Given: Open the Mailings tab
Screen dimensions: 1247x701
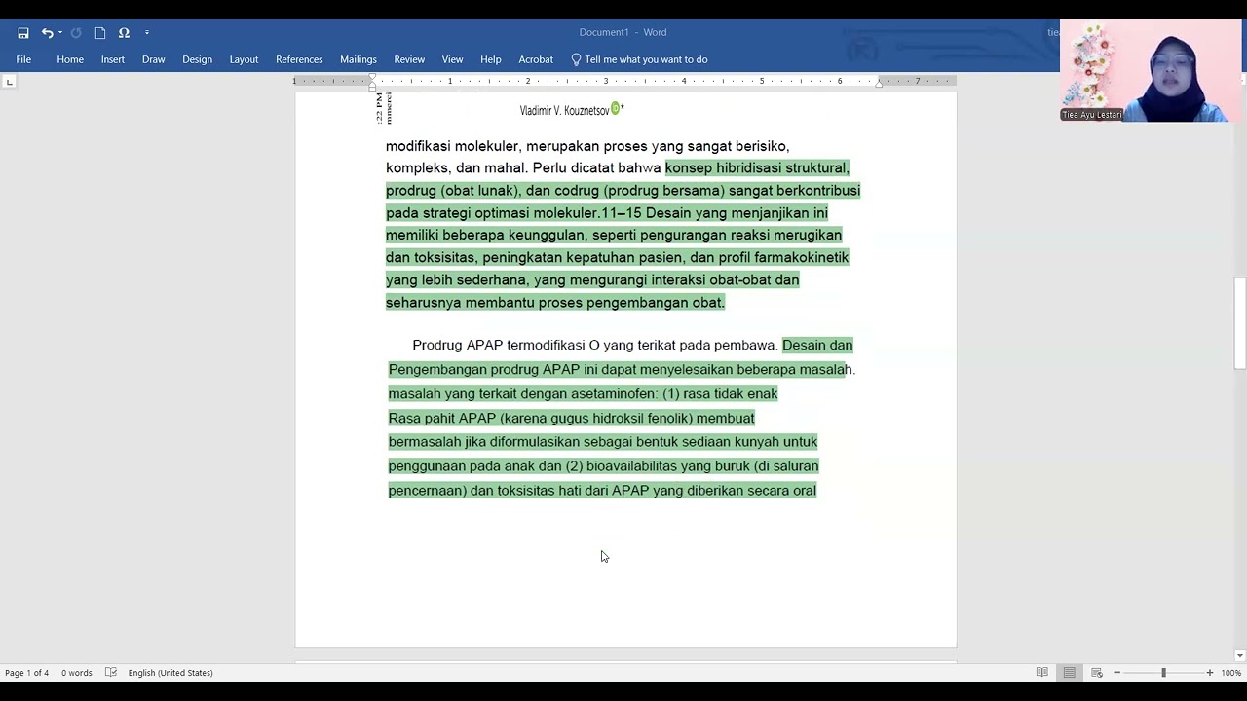Looking at the screenshot, I should [359, 59].
